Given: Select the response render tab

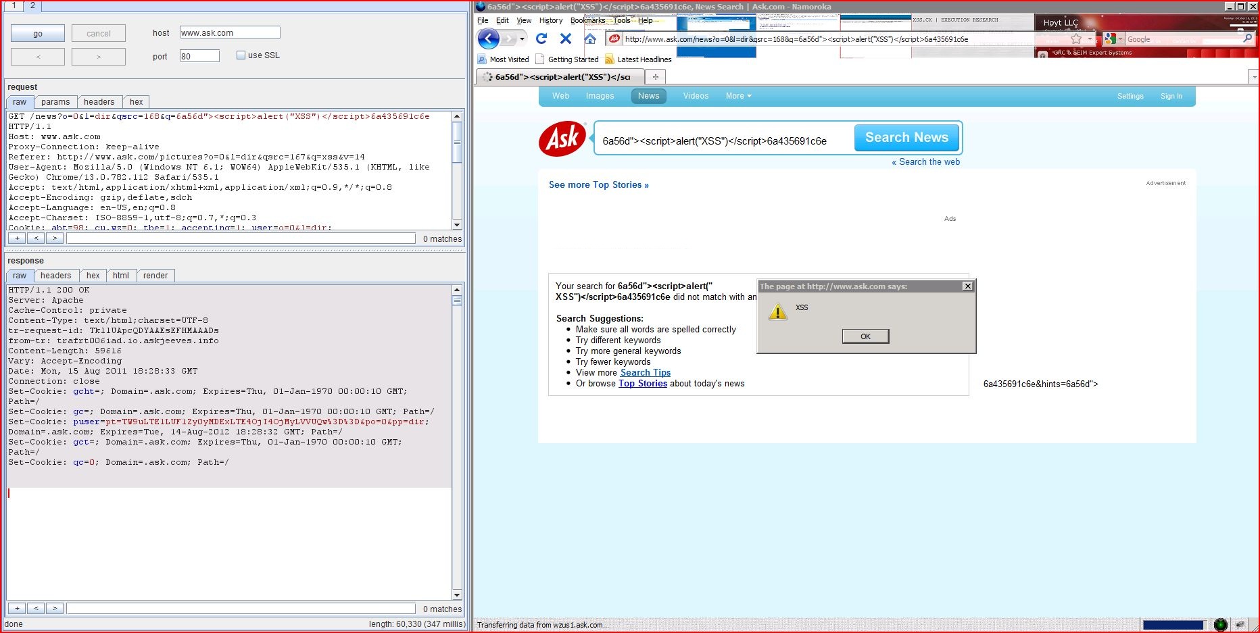Looking at the screenshot, I should pyautogui.click(x=155, y=276).
